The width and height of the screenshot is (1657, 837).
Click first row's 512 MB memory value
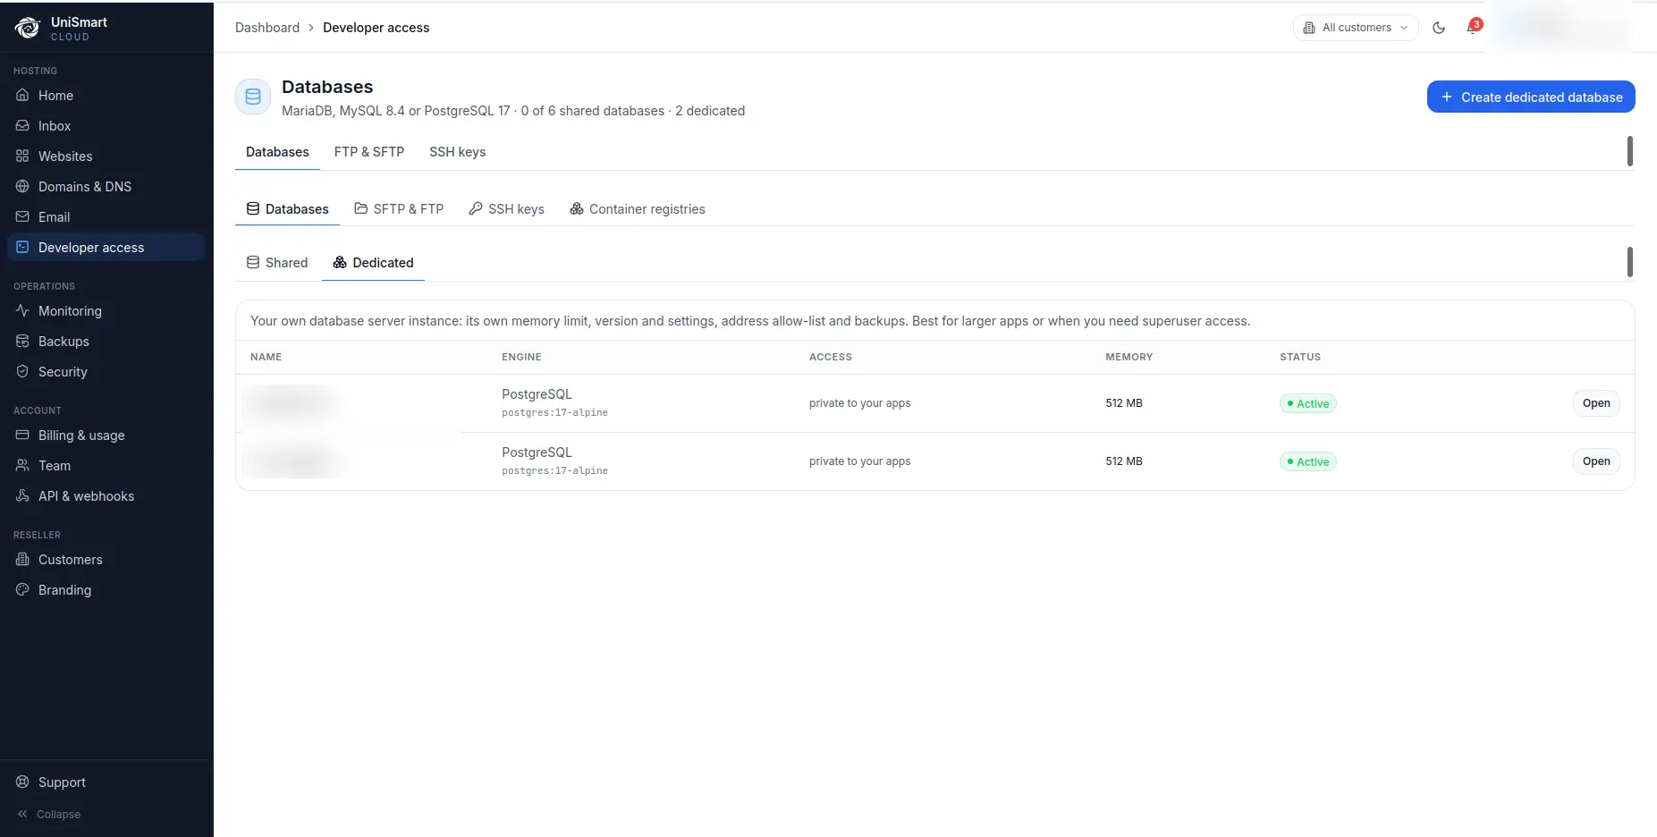(1124, 403)
